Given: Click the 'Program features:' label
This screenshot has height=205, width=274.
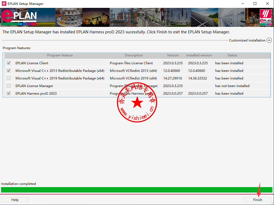Looking at the screenshot, I should point(17,48).
